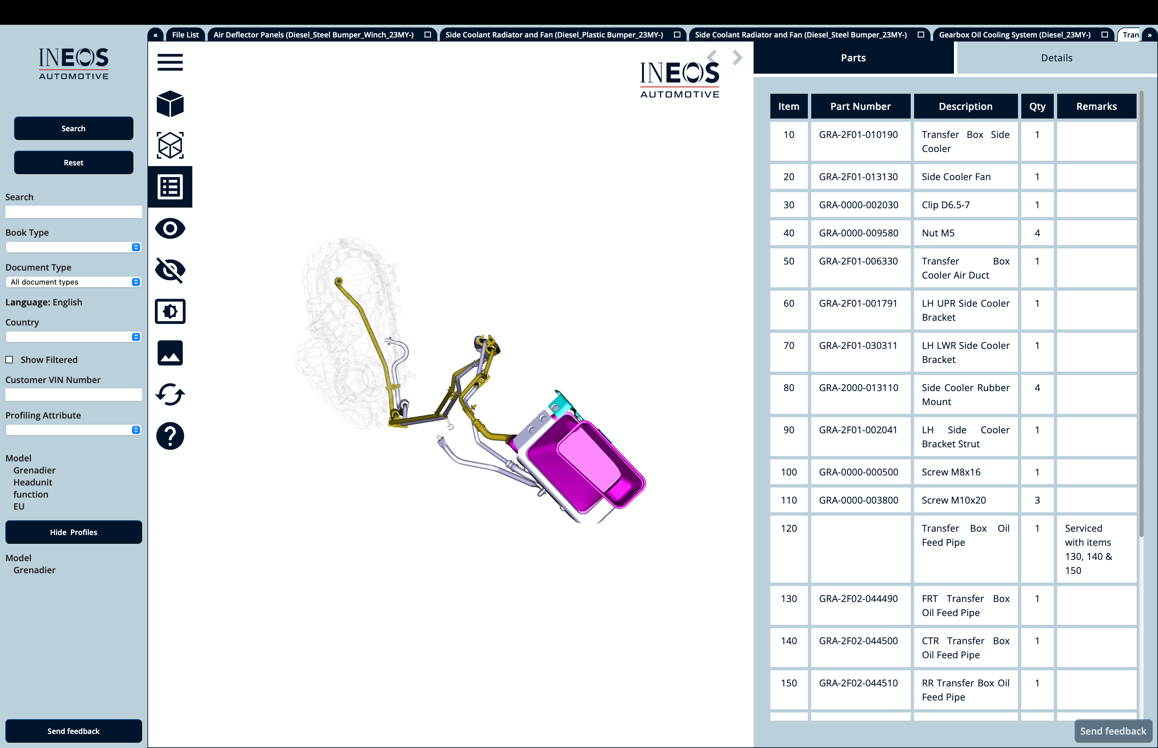Click square icon on Plastic Bumper radiator tab
This screenshot has width=1158, height=748.
coord(677,34)
